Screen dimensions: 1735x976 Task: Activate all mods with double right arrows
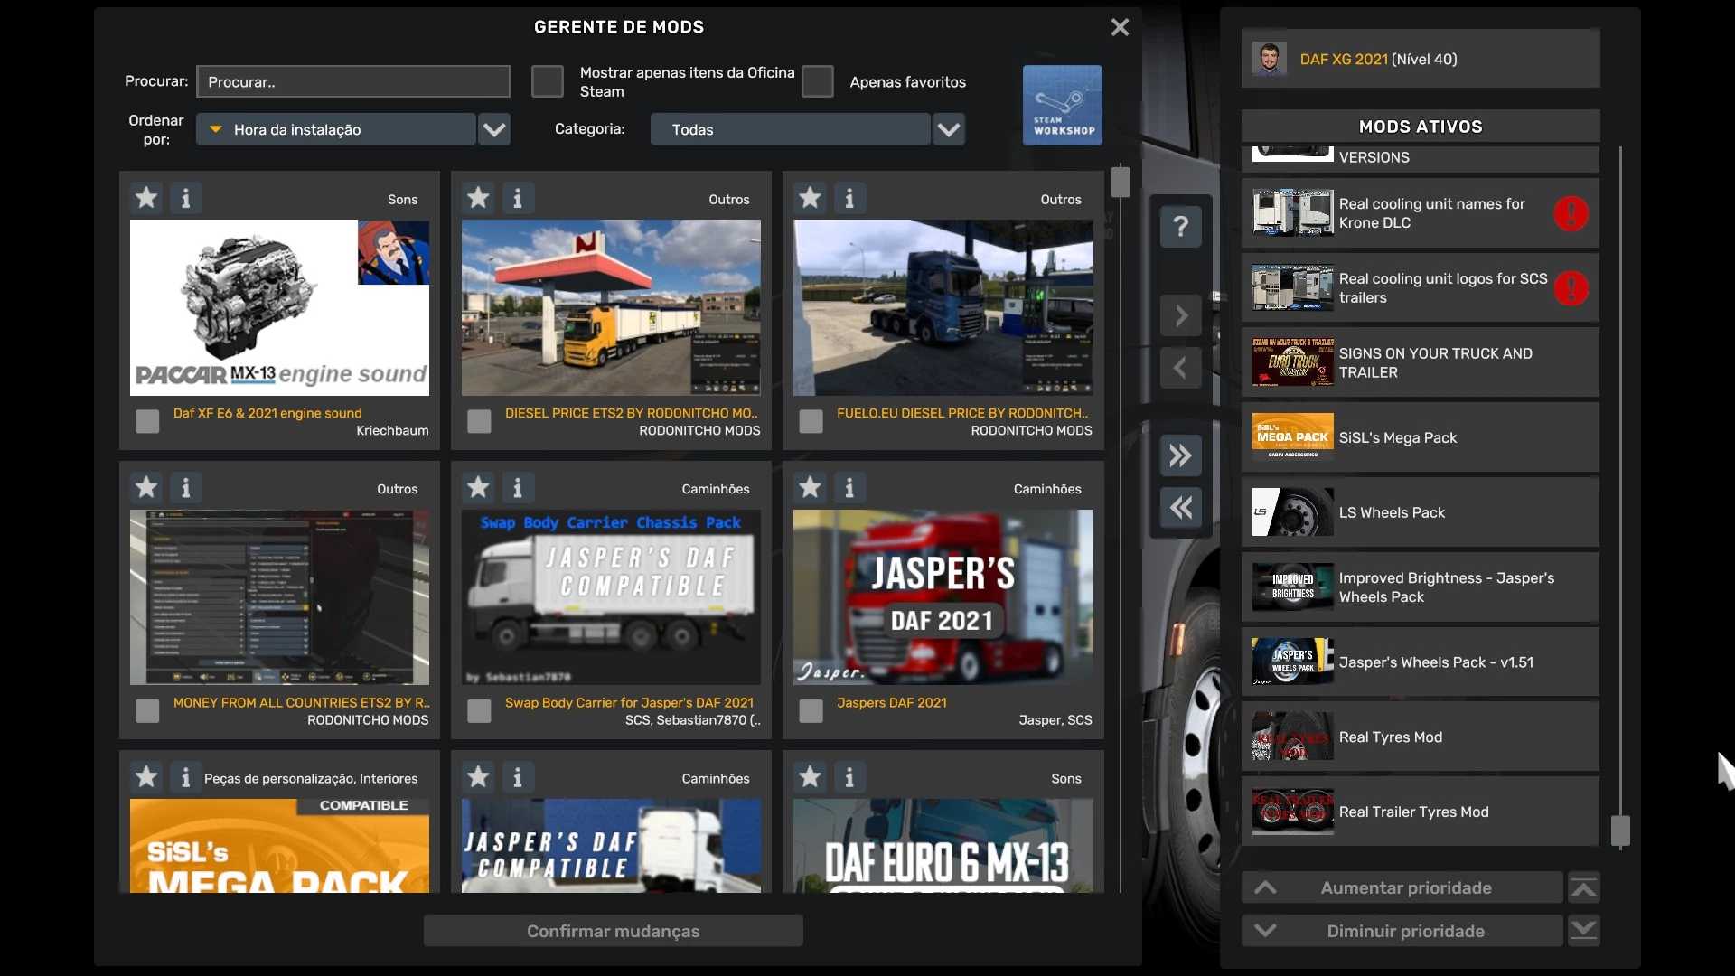coord(1180,455)
